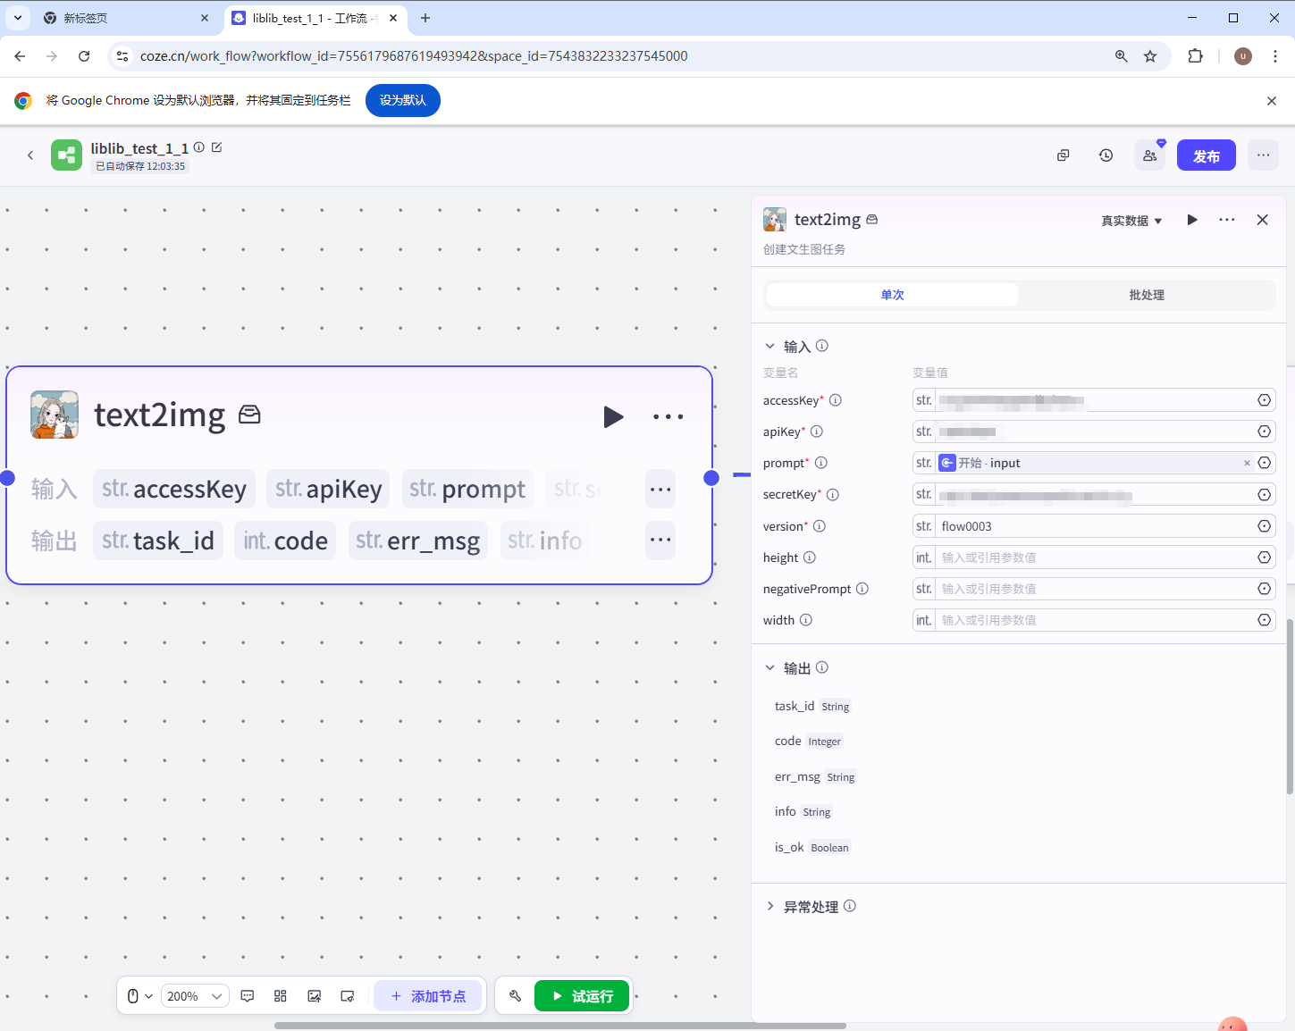The image size is (1295, 1031).
Task: Click the canvas horizontal scrollbar
Action: coord(560,1026)
